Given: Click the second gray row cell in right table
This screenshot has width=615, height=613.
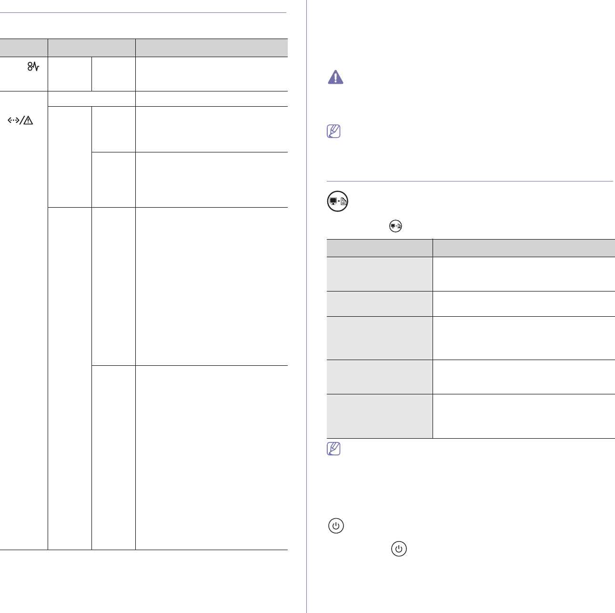Looking at the screenshot, I should 379,303.
